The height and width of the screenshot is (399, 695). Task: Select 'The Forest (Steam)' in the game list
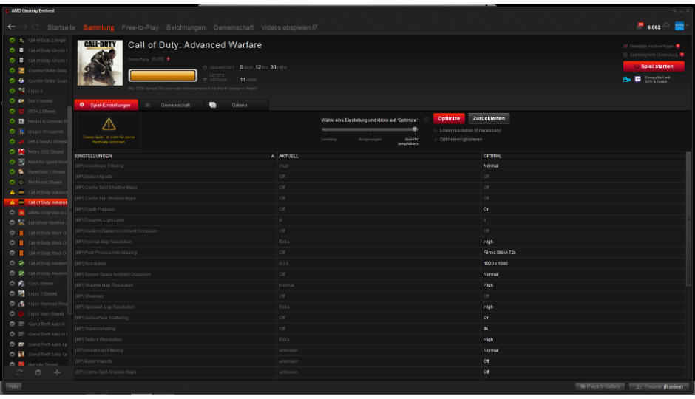[45, 182]
